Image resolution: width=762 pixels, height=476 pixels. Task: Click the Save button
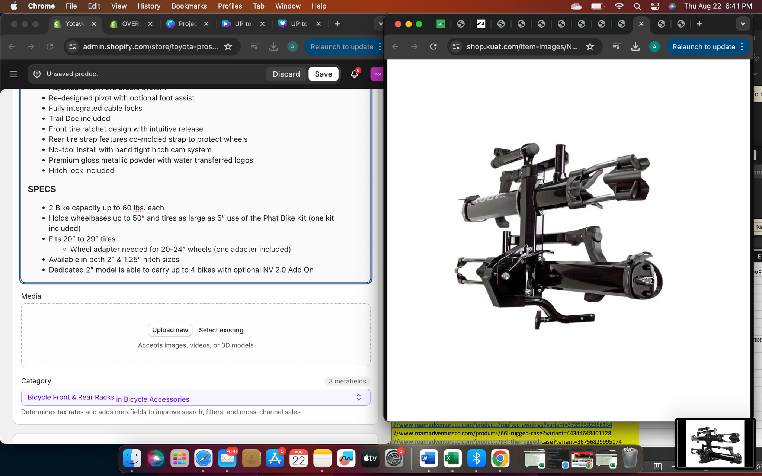coord(323,74)
